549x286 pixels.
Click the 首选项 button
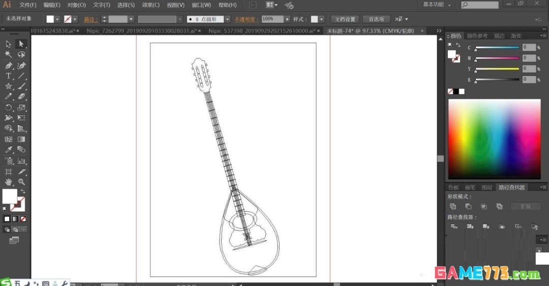tap(376, 19)
